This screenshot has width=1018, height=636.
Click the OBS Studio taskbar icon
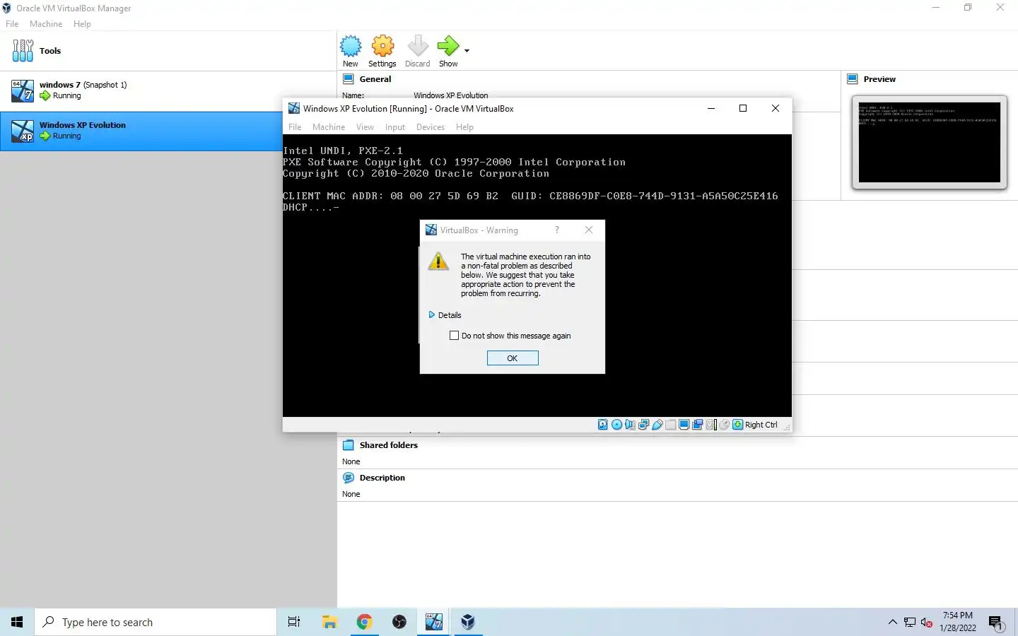(x=399, y=622)
